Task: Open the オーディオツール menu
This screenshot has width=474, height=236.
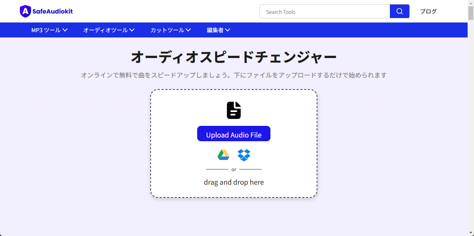Action: (x=109, y=30)
